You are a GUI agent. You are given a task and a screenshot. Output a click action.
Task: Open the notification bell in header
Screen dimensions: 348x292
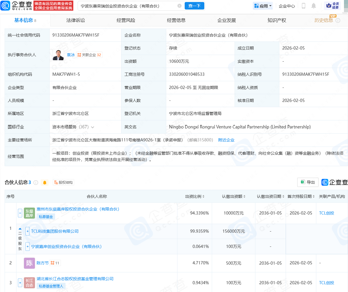point(314,6)
